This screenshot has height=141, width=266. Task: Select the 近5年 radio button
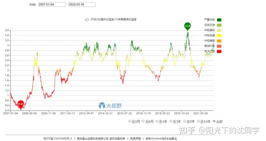pos(185,121)
